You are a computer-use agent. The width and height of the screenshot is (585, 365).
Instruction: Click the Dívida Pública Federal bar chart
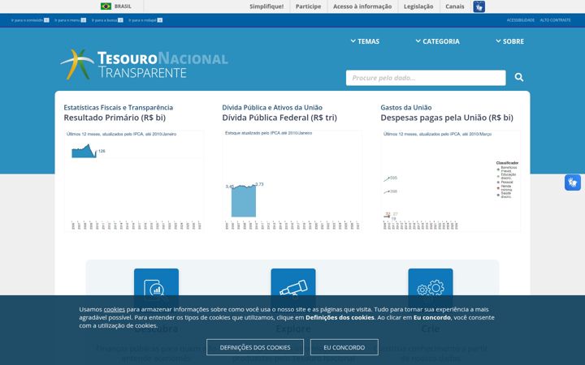pos(292,181)
